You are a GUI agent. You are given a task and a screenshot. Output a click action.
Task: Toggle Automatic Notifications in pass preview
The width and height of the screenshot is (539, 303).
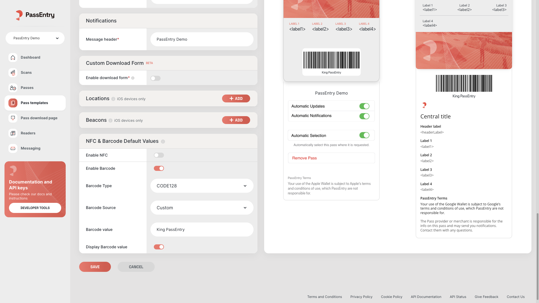click(364, 116)
